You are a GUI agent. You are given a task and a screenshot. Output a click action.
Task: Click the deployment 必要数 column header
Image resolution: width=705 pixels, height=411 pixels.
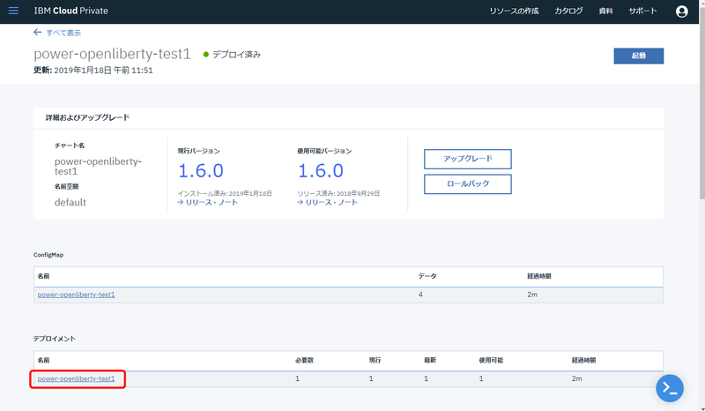pos(304,360)
